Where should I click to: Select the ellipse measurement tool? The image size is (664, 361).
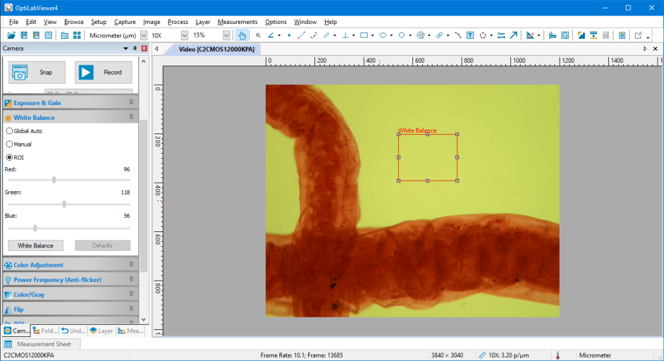tap(383, 35)
